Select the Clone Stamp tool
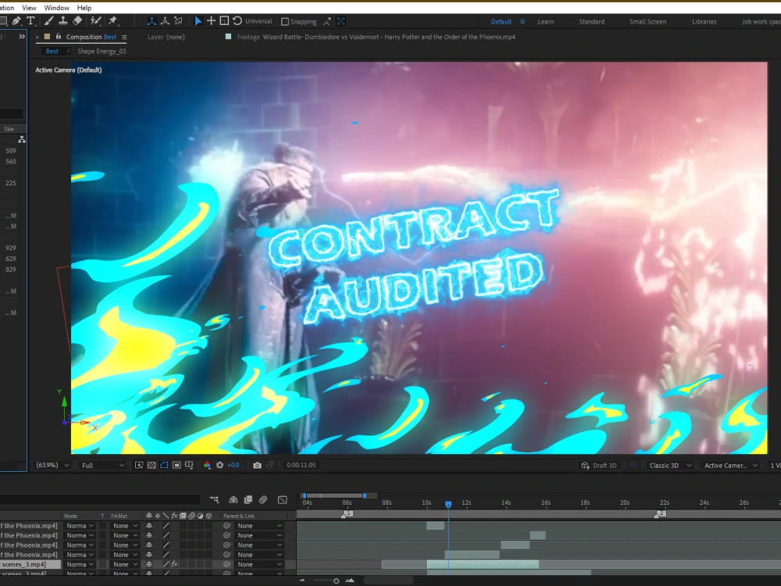Screen dimensions: 781x586 coord(62,21)
